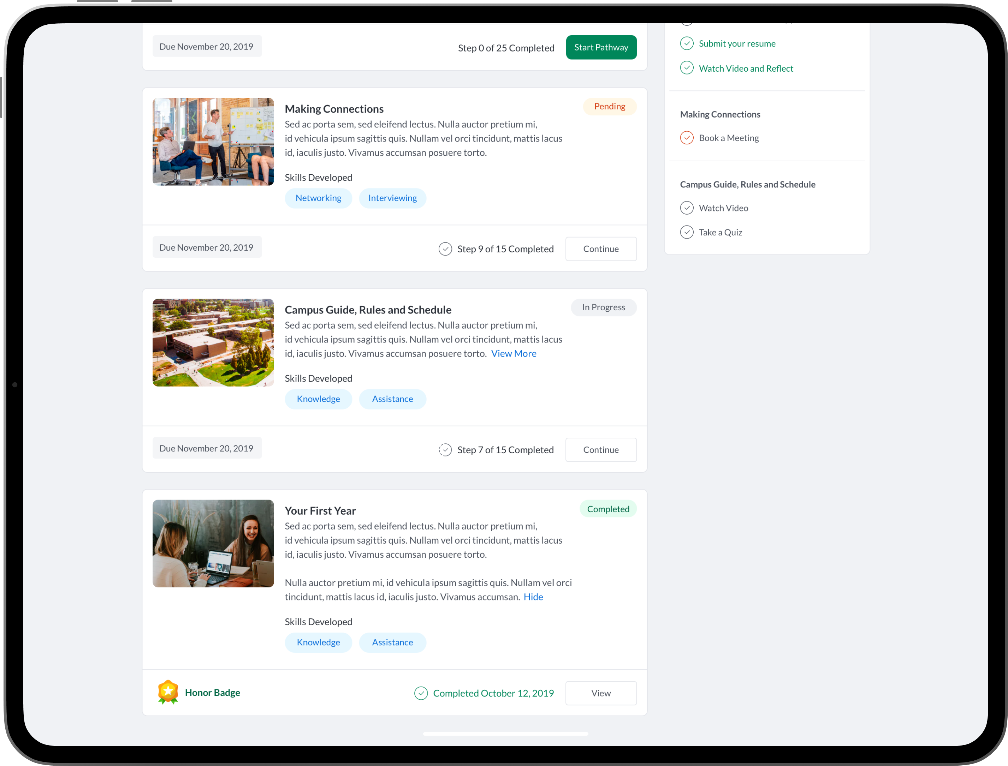The image size is (1008, 766).
Task: Toggle the Take a Quiz check circle
Action: click(687, 232)
